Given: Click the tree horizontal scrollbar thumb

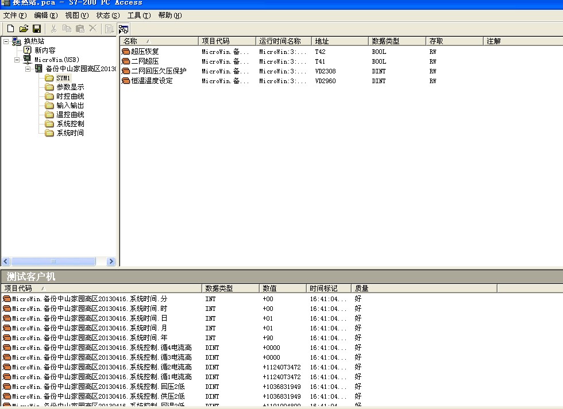Looking at the screenshot, I should [53, 262].
